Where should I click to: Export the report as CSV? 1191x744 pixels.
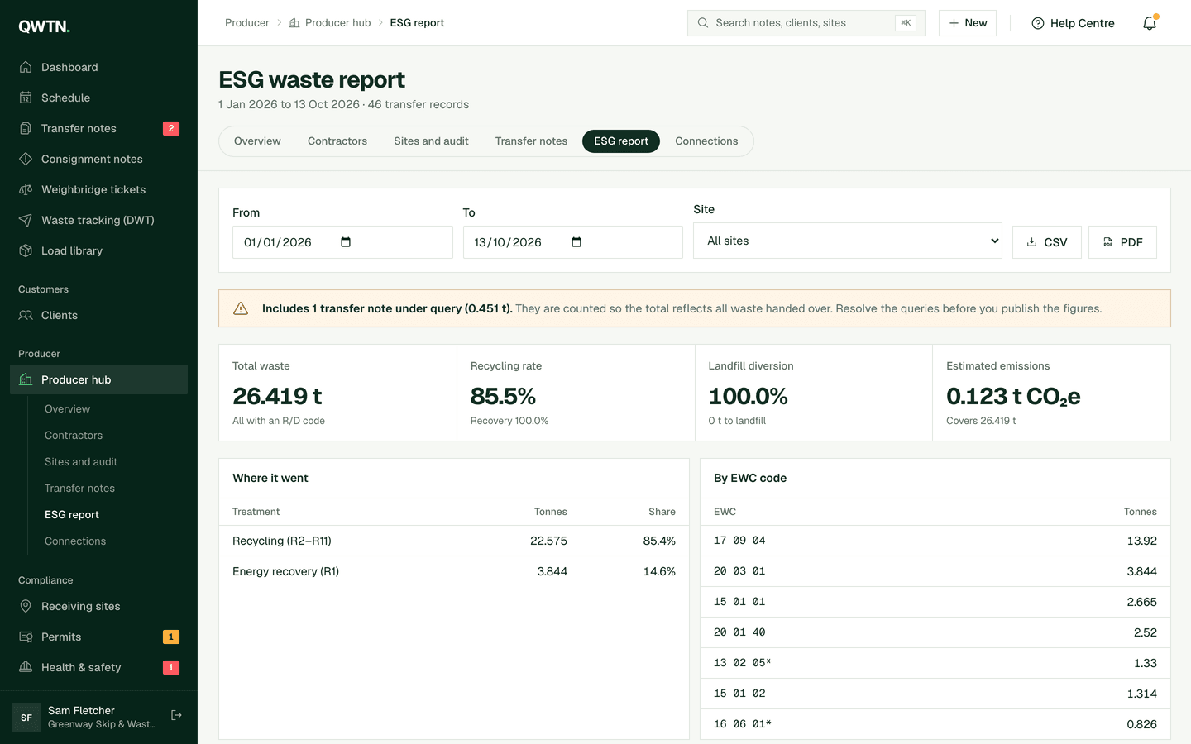point(1047,242)
